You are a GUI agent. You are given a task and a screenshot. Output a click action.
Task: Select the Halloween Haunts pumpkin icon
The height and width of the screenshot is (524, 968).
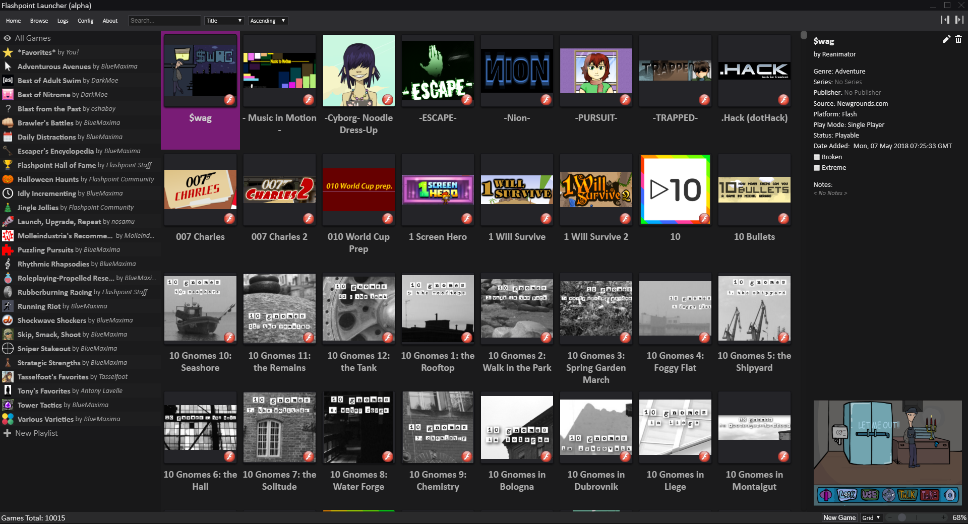point(8,179)
